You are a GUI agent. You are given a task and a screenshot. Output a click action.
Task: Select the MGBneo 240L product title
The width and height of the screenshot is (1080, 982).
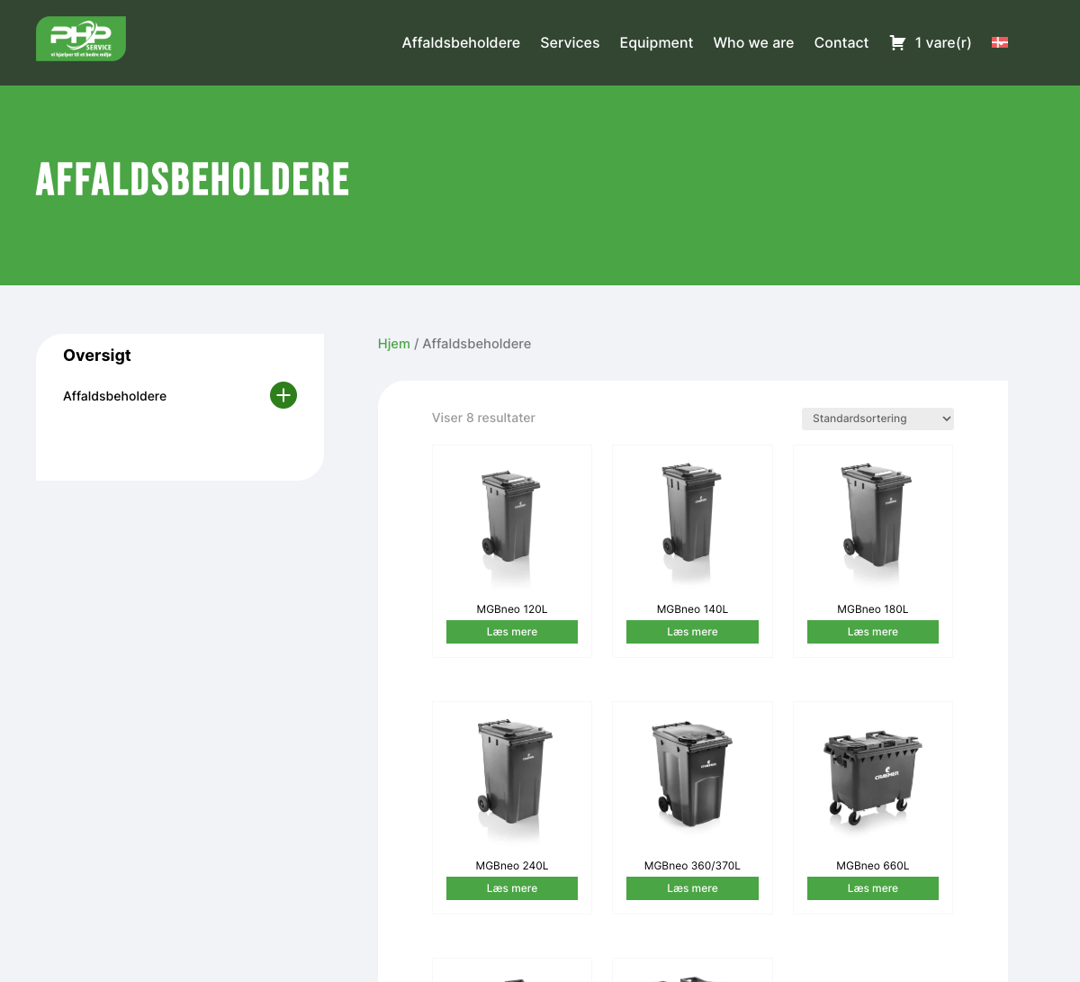point(512,866)
